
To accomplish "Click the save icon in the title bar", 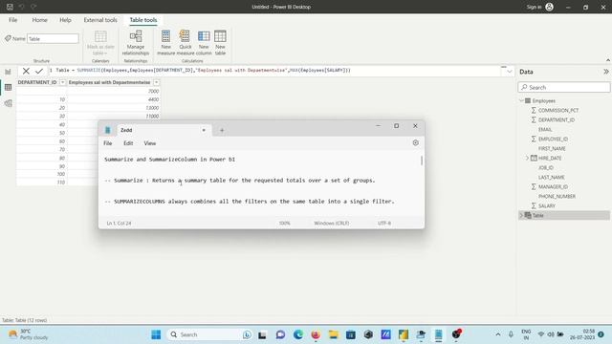I will point(10,7).
